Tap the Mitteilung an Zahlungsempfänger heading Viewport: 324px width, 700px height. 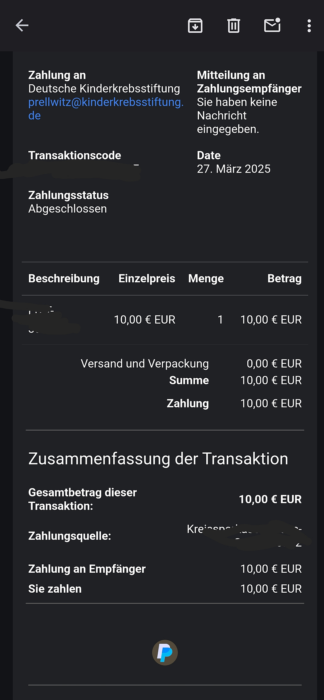(249, 82)
